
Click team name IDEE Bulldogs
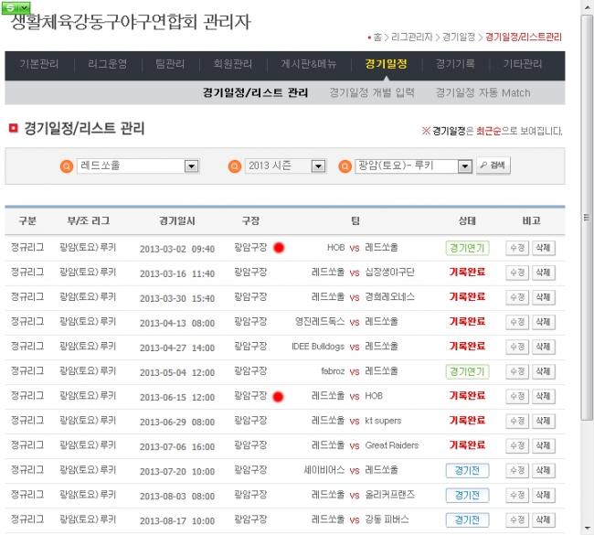(318, 347)
